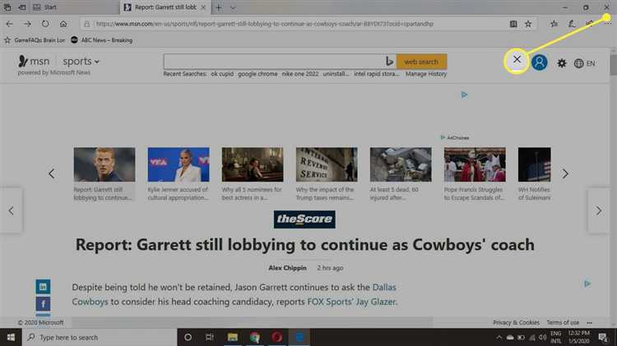The width and height of the screenshot is (617, 346).
Task: Open taskbar clock showing 12:32 PM
Action: pos(579,337)
